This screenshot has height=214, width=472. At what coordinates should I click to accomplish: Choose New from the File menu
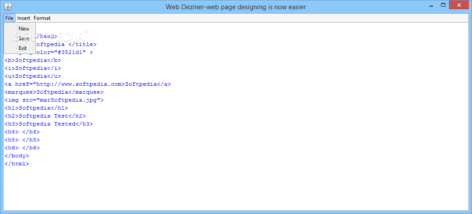[x=24, y=29]
